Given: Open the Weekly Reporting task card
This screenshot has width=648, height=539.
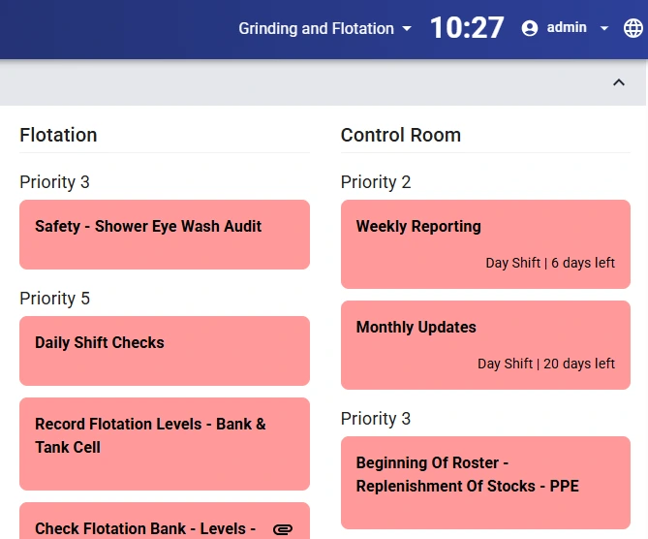Looking at the screenshot, I should [x=485, y=243].
